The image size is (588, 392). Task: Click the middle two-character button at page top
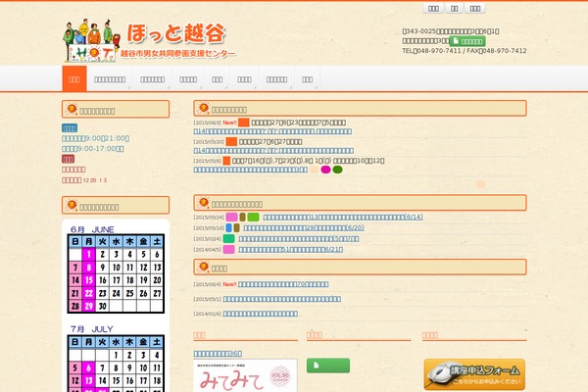[x=454, y=8]
